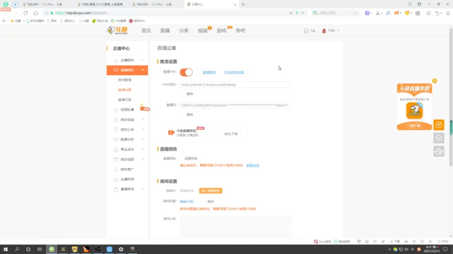Click 修改 to edit room title
Image resolution: width=453 pixels, height=254 pixels.
(x=211, y=202)
